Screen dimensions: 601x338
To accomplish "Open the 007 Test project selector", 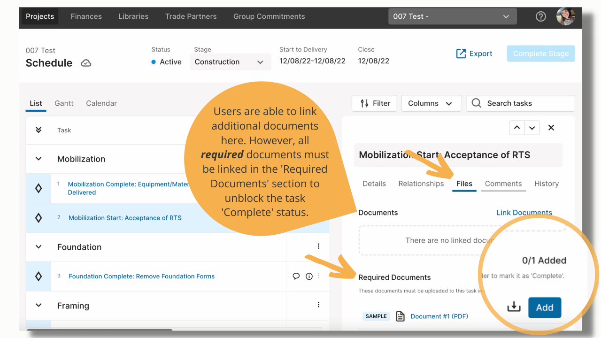I will [x=452, y=16].
